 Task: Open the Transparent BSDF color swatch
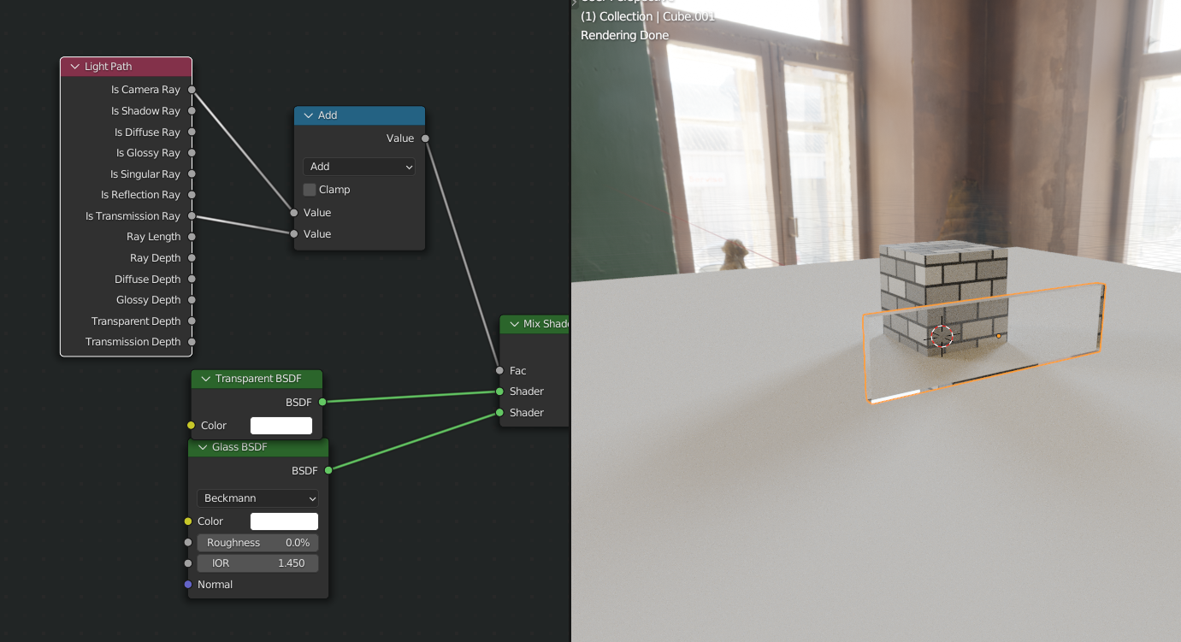(x=281, y=426)
